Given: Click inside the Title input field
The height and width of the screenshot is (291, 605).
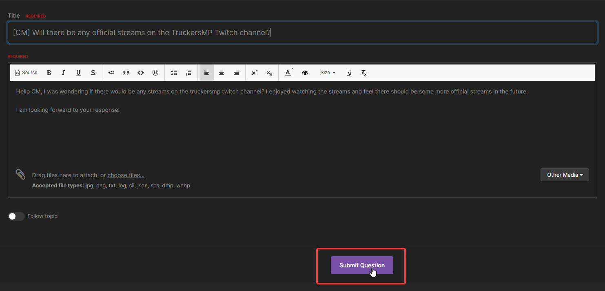Looking at the screenshot, I should [302, 32].
